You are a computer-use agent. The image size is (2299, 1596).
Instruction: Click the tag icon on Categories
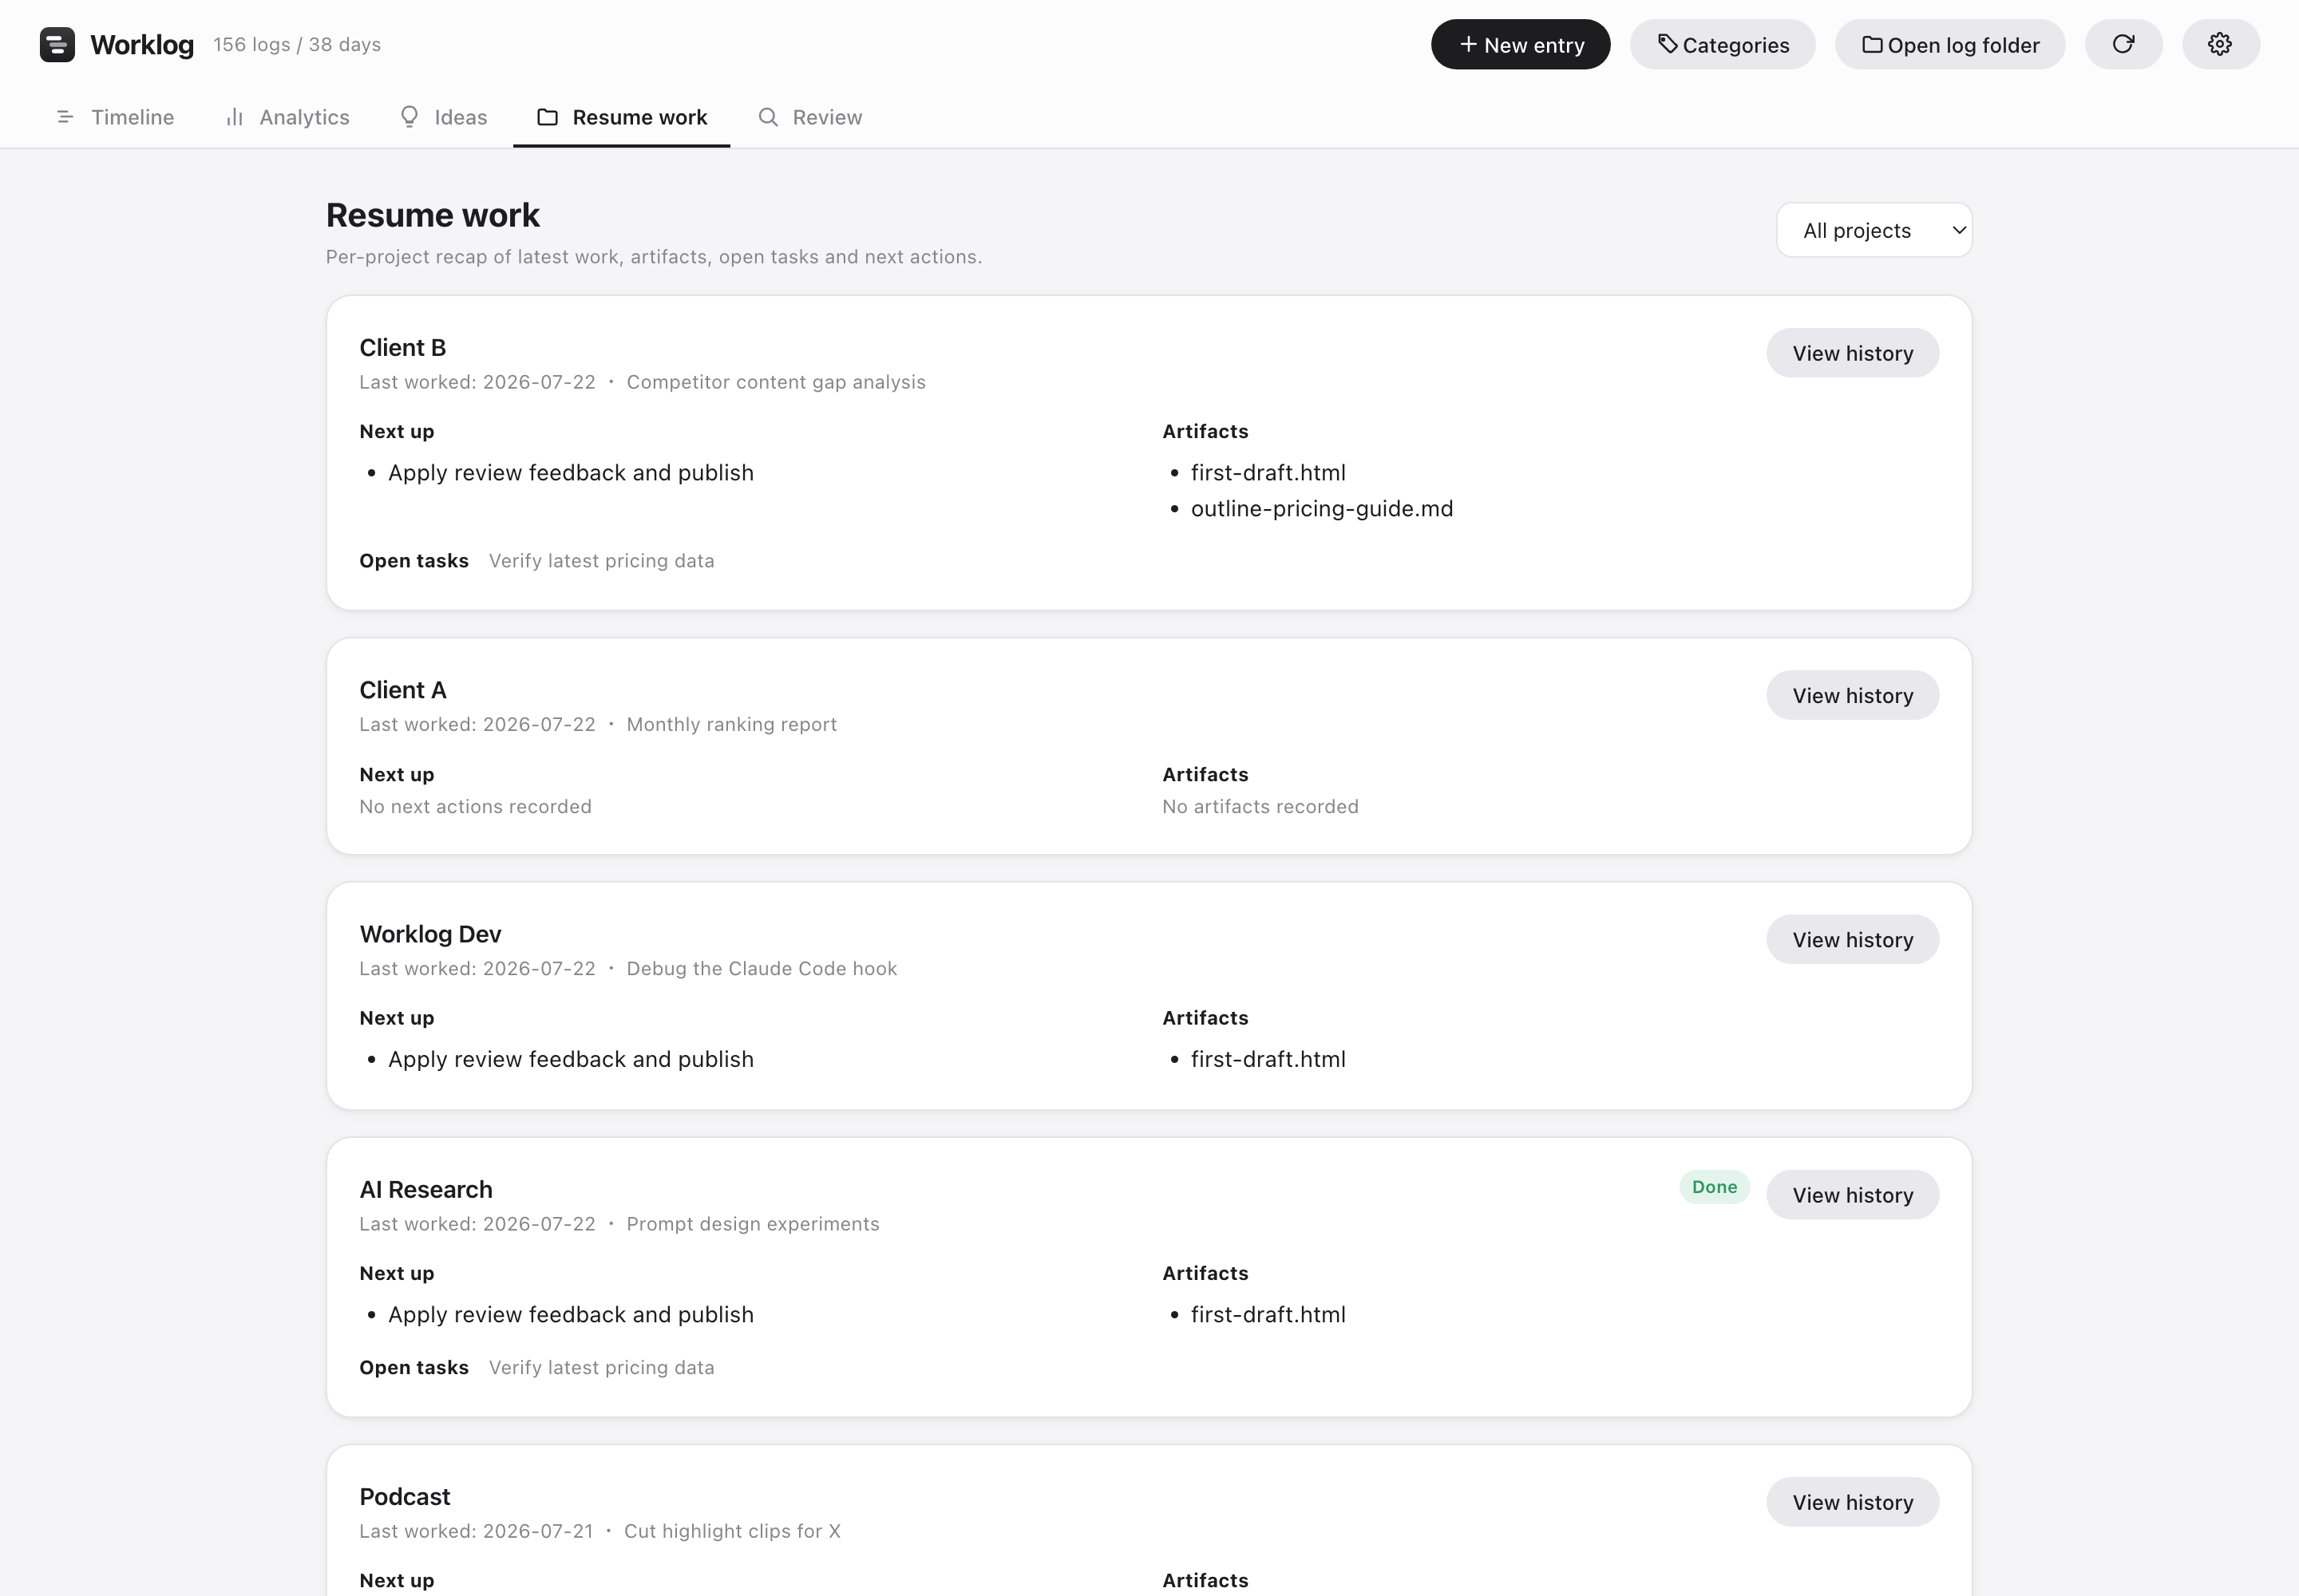[1667, 44]
